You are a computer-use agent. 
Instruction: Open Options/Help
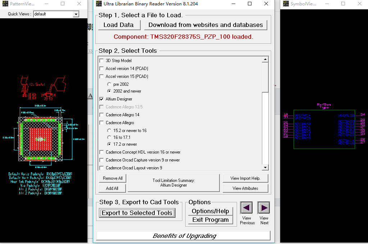tap(210, 211)
